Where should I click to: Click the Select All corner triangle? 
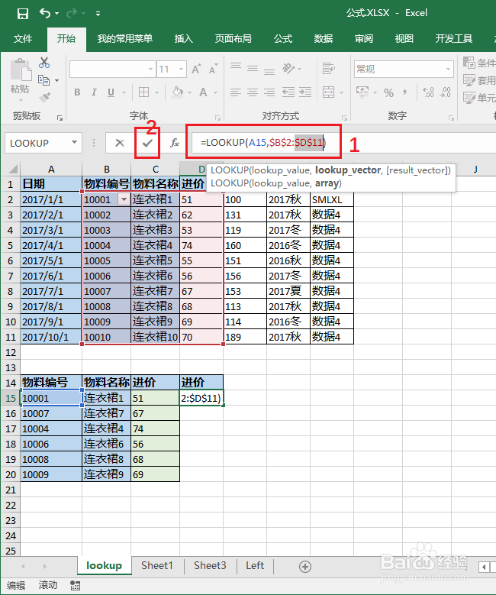click(12, 170)
